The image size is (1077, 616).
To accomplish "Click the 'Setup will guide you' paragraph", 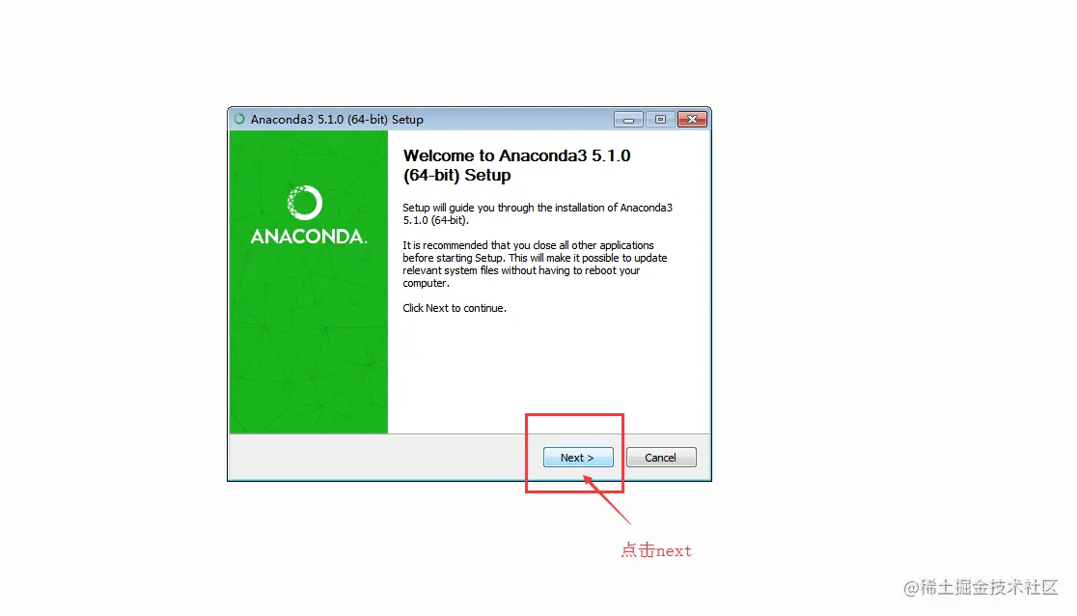I will (538, 213).
